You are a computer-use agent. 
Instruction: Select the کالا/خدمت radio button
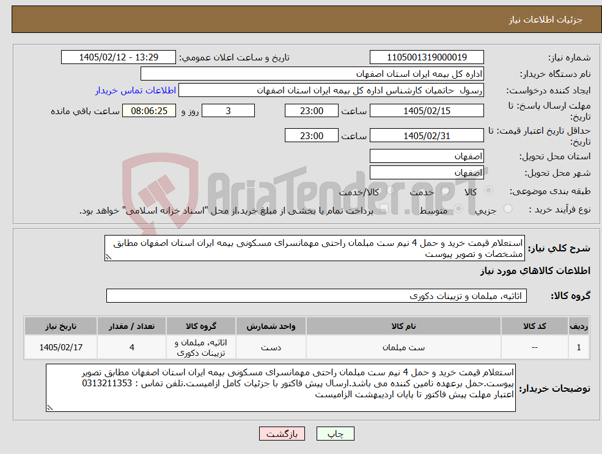391,190
